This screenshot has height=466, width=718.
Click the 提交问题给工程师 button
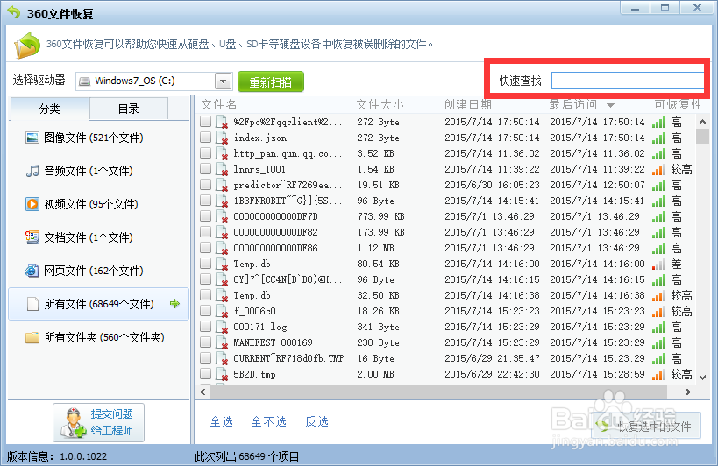[x=98, y=423]
